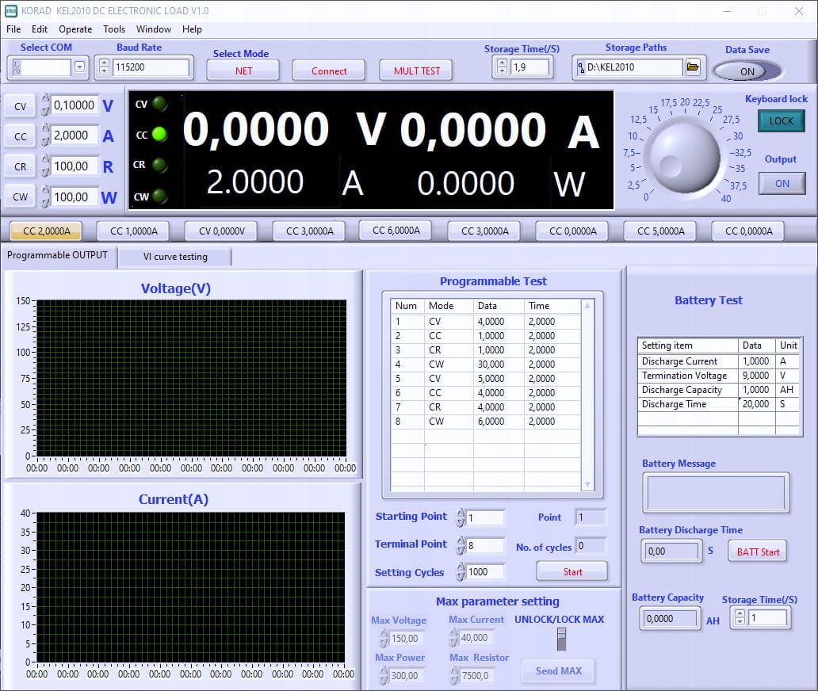The height and width of the screenshot is (691, 818).
Task: Open the Edit menu
Action: point(39,29)
